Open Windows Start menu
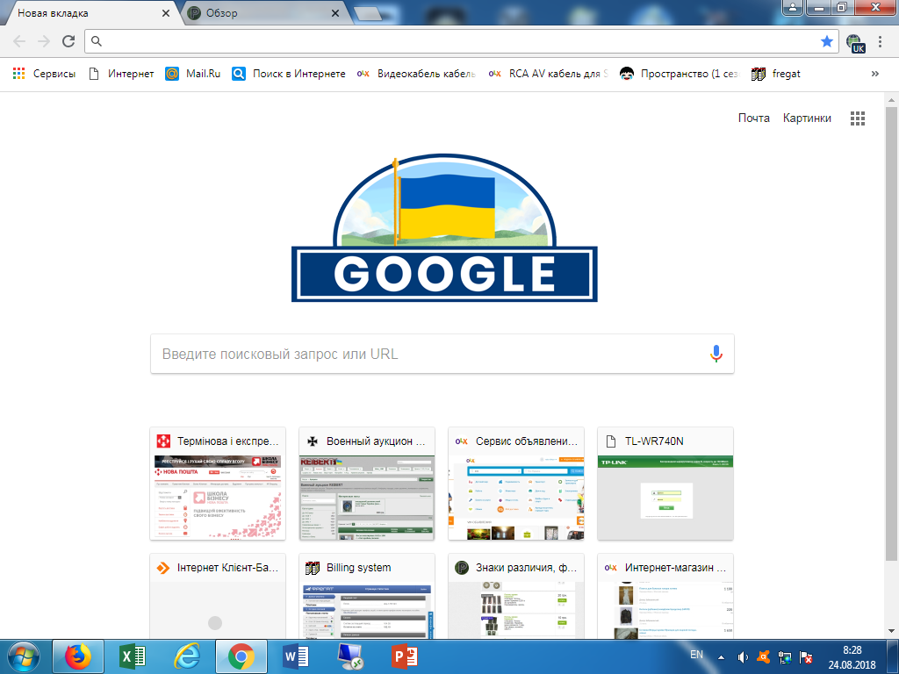 click(24, 656)
